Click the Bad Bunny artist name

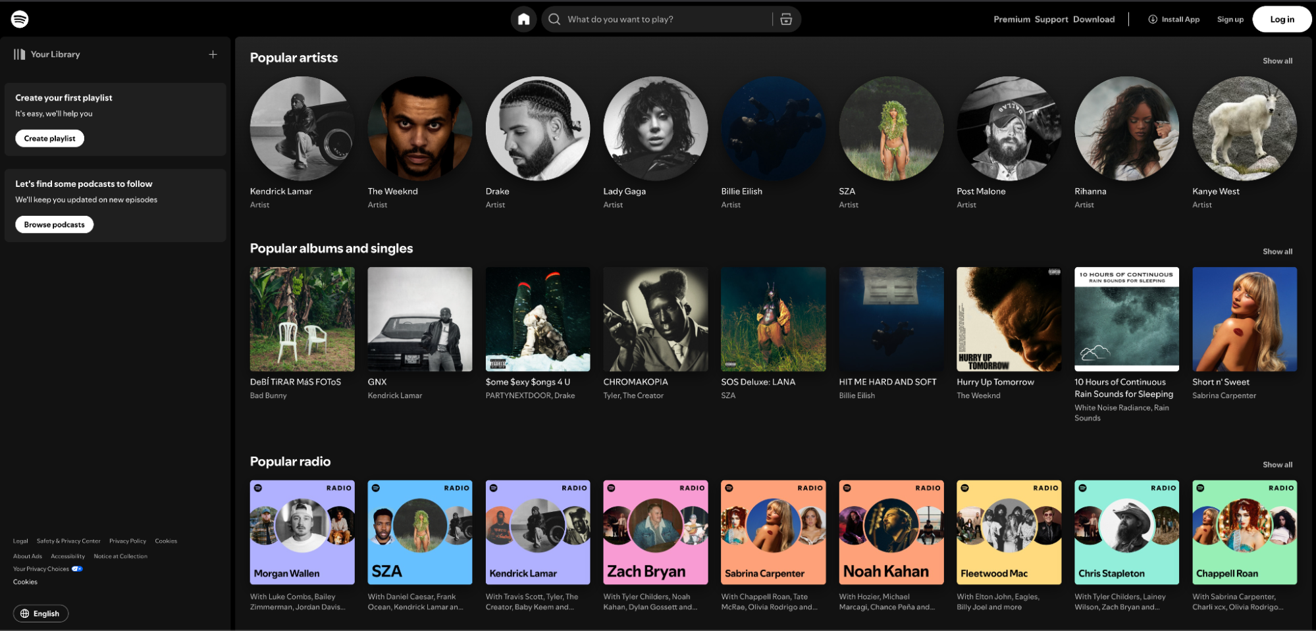pyautogui.click(x=269, y=395)
